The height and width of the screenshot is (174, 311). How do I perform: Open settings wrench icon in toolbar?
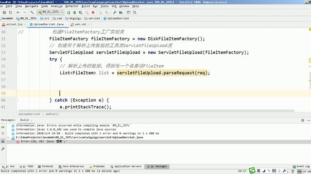pos(115,13)
